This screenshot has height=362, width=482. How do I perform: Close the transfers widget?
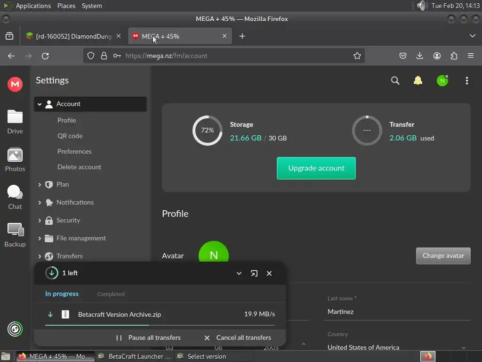[x=269, y=273]
